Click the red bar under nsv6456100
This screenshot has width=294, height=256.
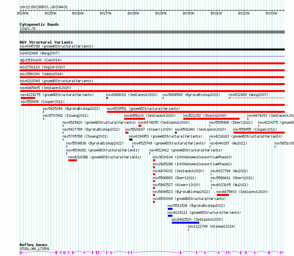[x=134, y=119]
